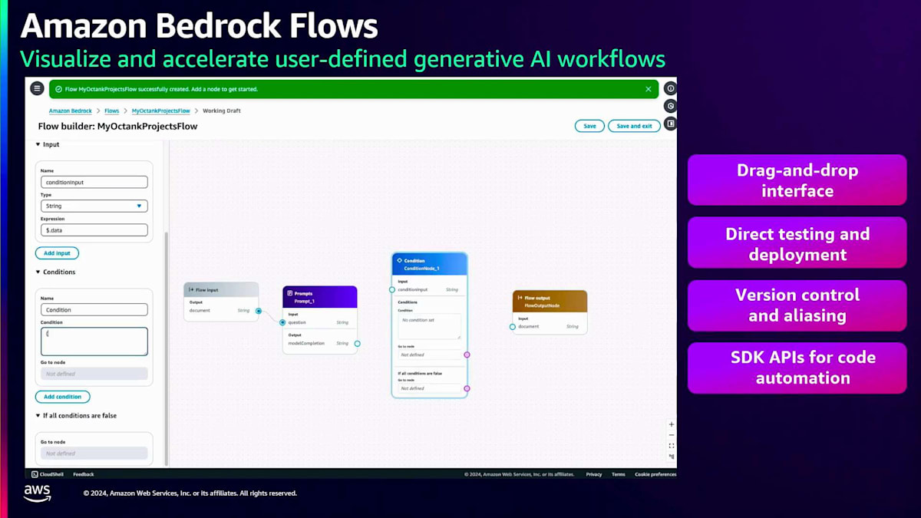This screenshot has width=921, height=518.
Task: Click the green success checkmark icon
Action: click(x=59, y=89)
